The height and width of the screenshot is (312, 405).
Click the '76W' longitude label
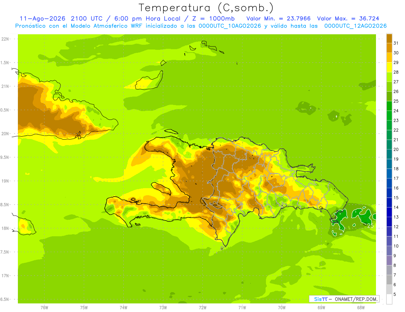[44, 307]
